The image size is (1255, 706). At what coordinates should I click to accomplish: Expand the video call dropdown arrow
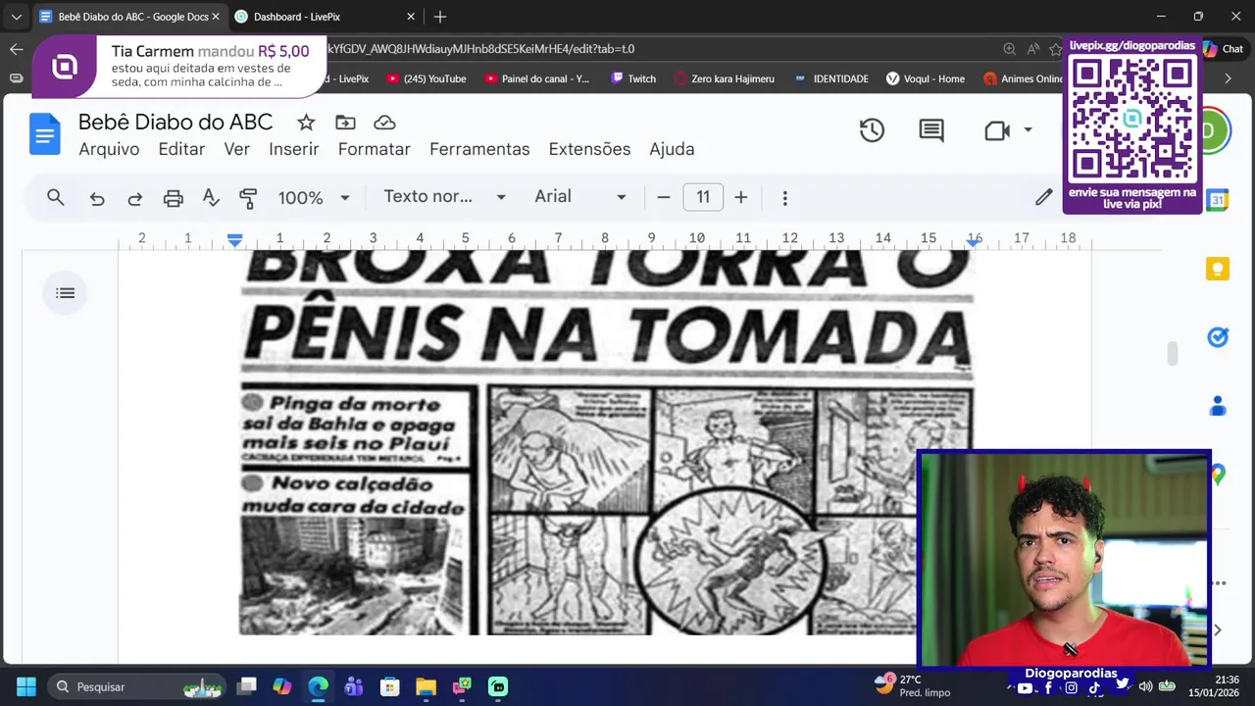[1028, 130]
